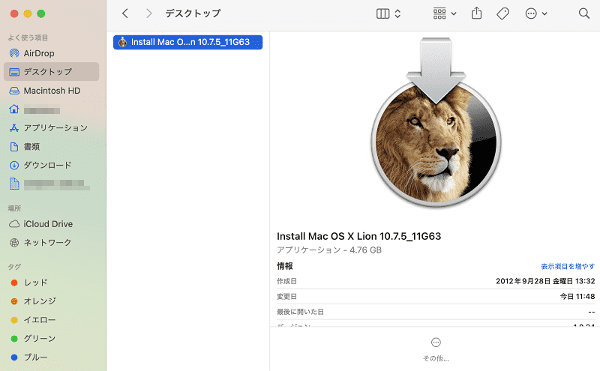Open ダウンロード in the sidebar
Image resolution: width=600 pixels, height=371 pixels.
pos(51,165)
